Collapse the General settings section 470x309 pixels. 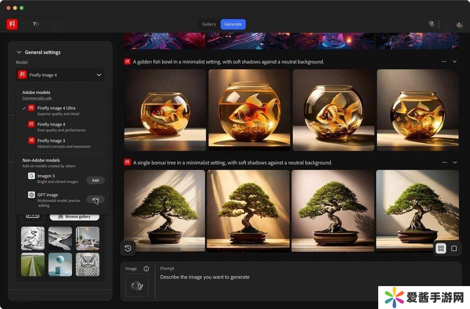pyautogui.click(x=19, y=52)
